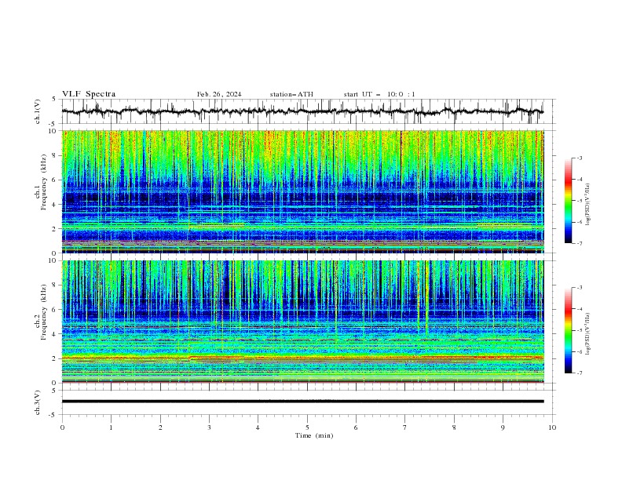Click the ch.2 Frequency (kHz) axis label
622x480 pixels.
coord(44,312)
